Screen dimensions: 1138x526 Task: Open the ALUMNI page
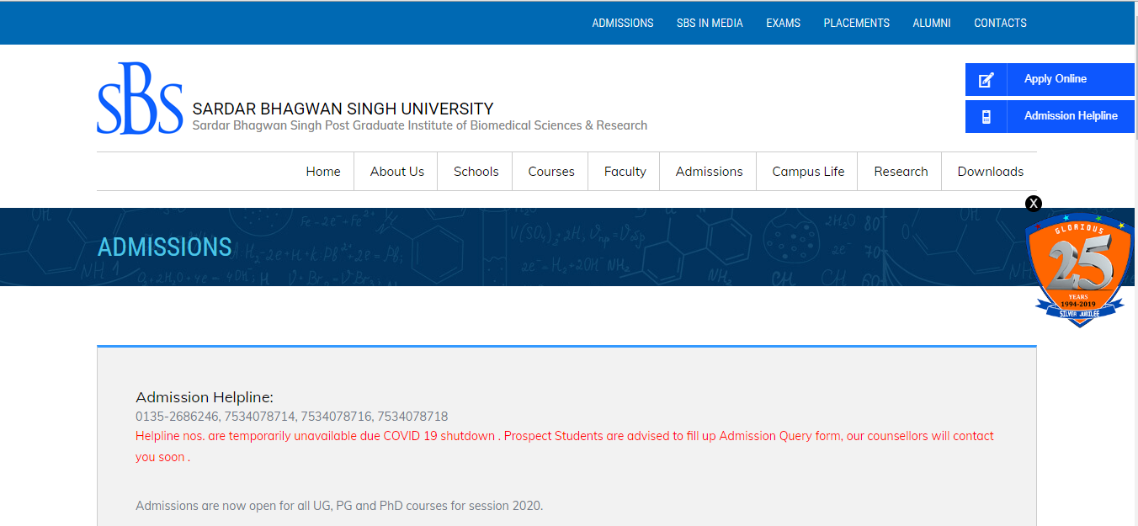click(932, 23)
